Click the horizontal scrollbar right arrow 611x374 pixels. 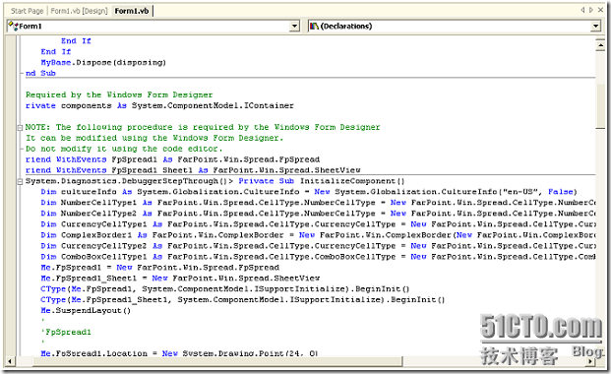point(590,361)
